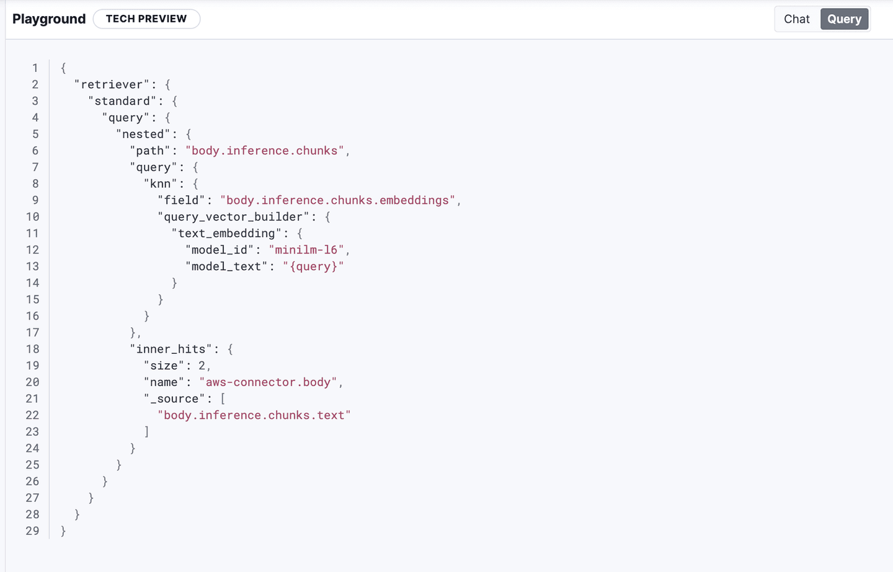
Task: Click the "body.inference.chunks.text" source entry
Action: coord(254,415)
